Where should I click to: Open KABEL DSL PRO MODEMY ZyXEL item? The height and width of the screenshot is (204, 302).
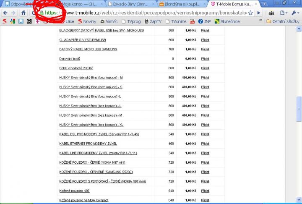coord(99,134)
